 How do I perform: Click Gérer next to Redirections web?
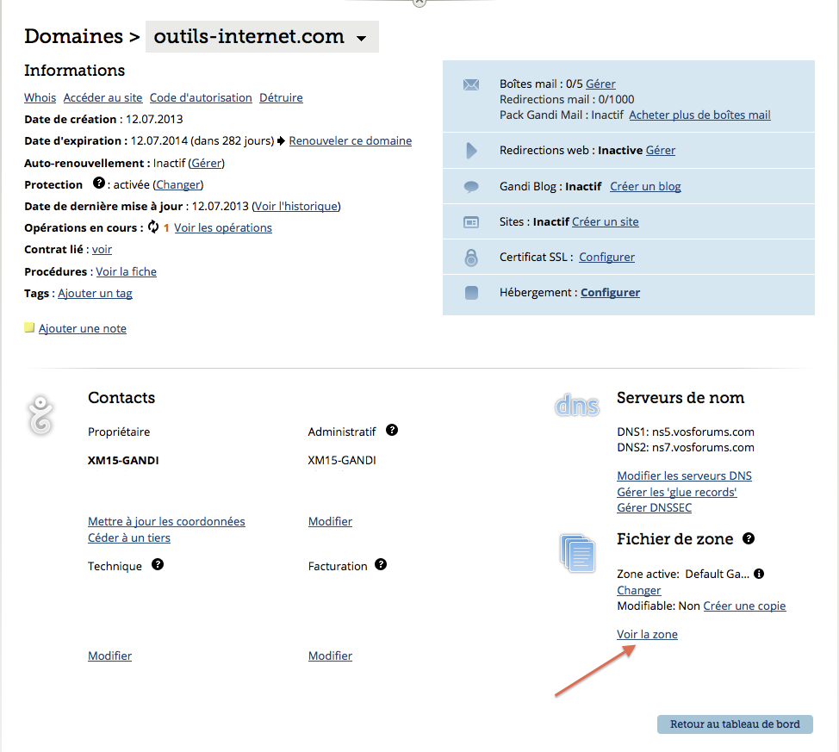661,151
